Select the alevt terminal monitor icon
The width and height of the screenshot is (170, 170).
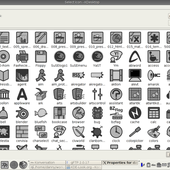[135, 75]
